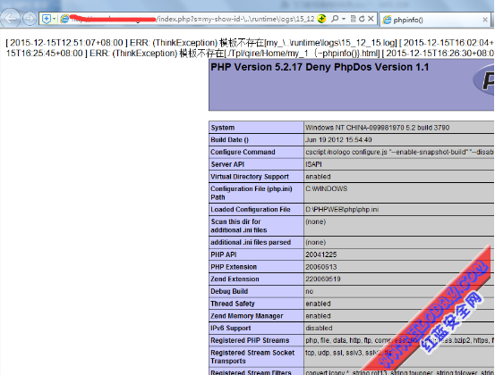The width and height of the screenshot is (495, 375).
Task: Click the IE page icon in address bar
Action: click(x=64, y=19)
